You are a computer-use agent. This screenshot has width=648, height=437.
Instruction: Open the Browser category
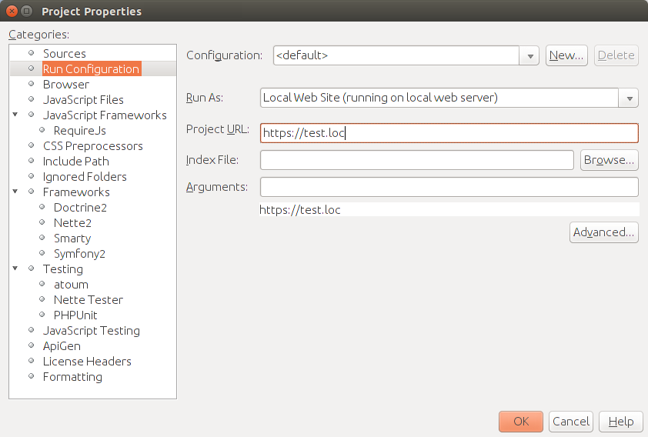pyautogui.click(x=65, y=85)
